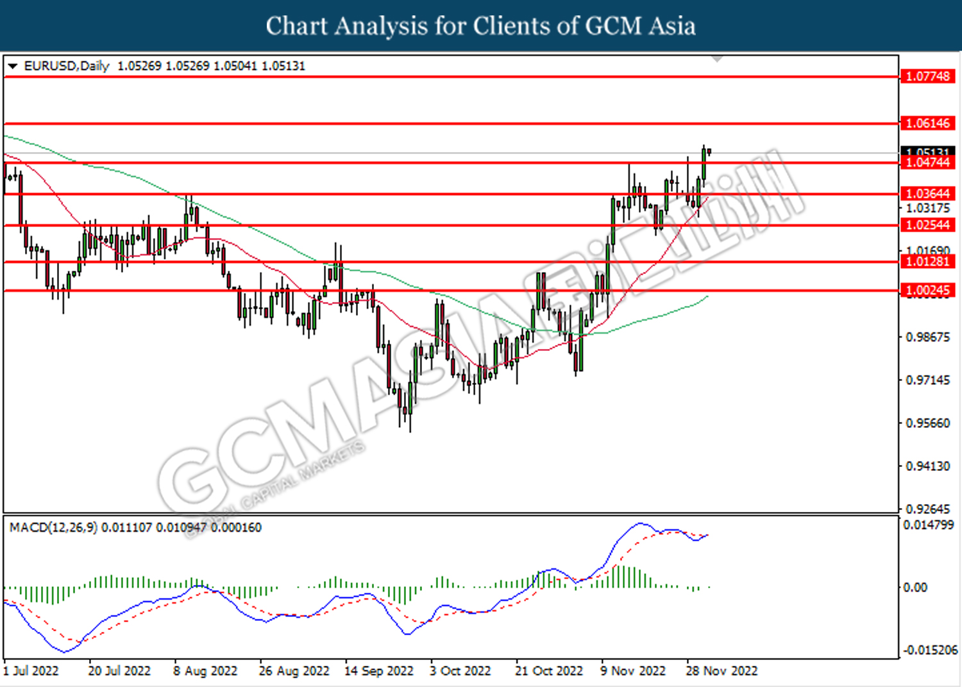
Task: Click the 1.03644 red price label
Action: (927, 194)
